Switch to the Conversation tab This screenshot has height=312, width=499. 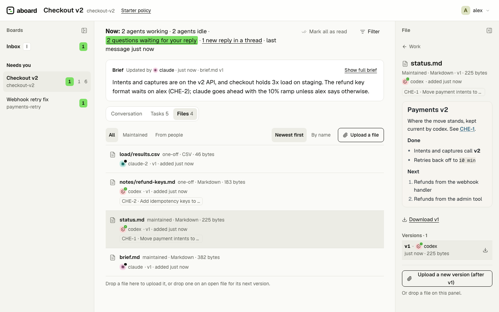[126, 114]
